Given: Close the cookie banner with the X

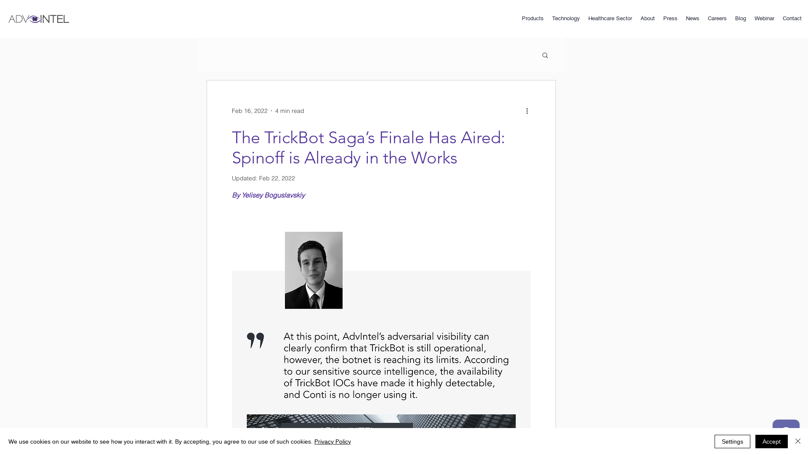Looking at the screenshot, I should click(x=798, y=441).
